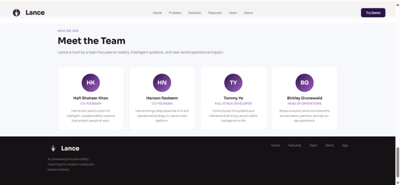Click the scrollbar down arrow
400x185 pixels.
398,183
